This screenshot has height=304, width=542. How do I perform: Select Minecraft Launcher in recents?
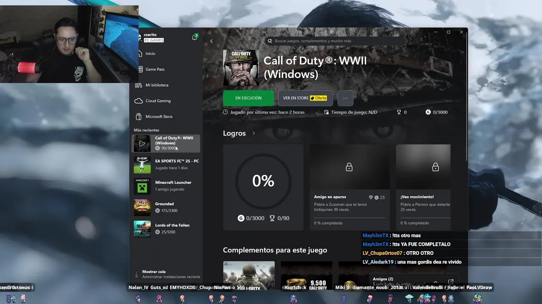[166, 186]
